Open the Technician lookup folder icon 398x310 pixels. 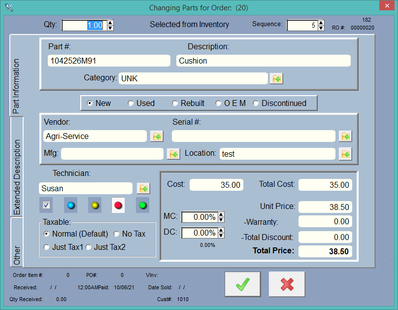[x=143, y=188]
